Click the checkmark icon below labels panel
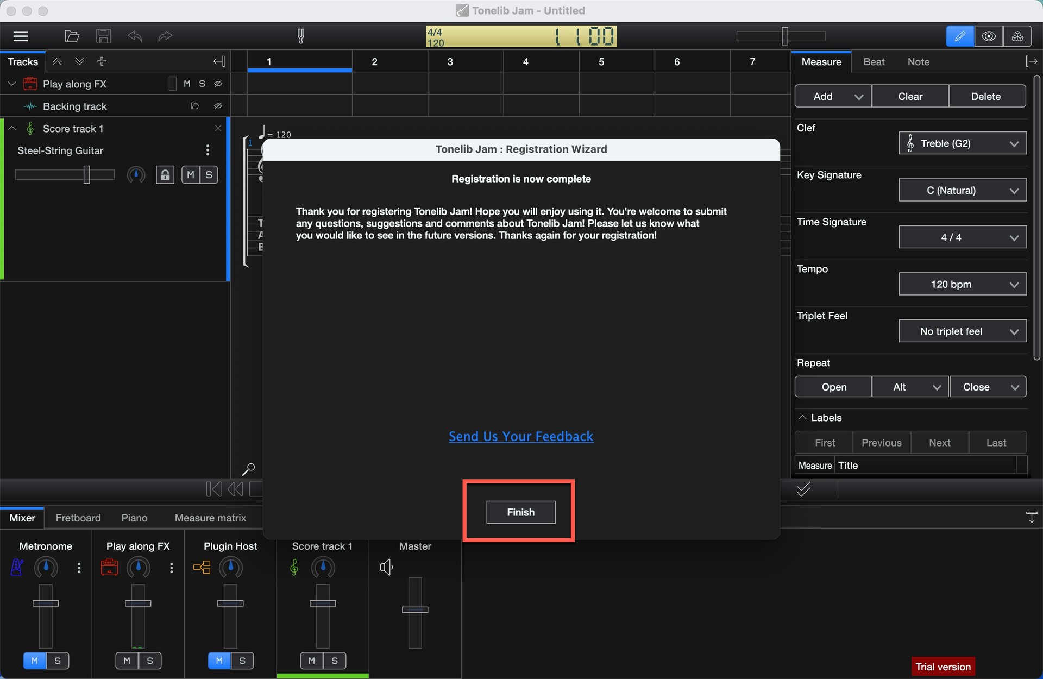This screenshot has width=1043, height=679. pyautogui.click(x=803, y=489)
